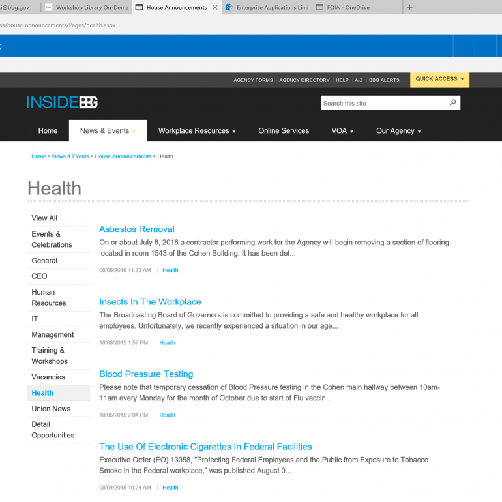Click the search magnifier icon

(x=453, y=103)
